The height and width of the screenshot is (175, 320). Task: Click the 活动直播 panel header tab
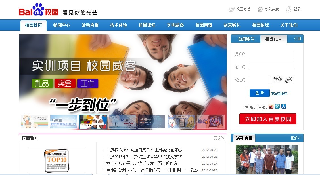[x=244, y=138]
